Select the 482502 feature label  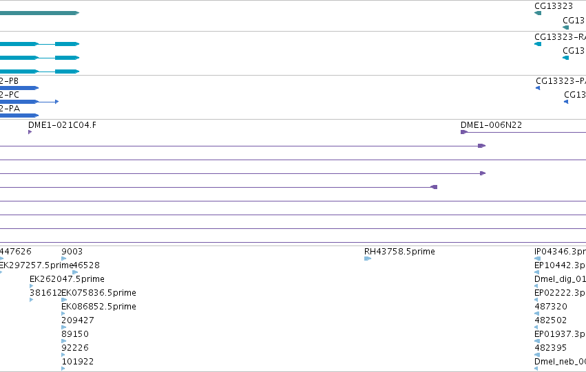point(551,320)
